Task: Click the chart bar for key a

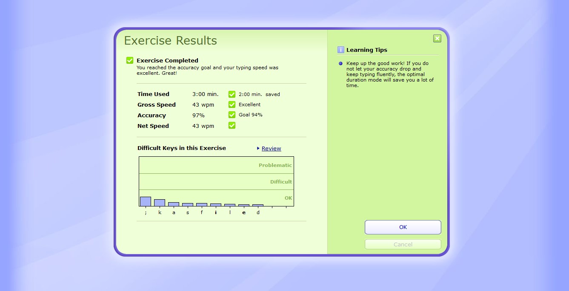Action: (x=174, y=204)
